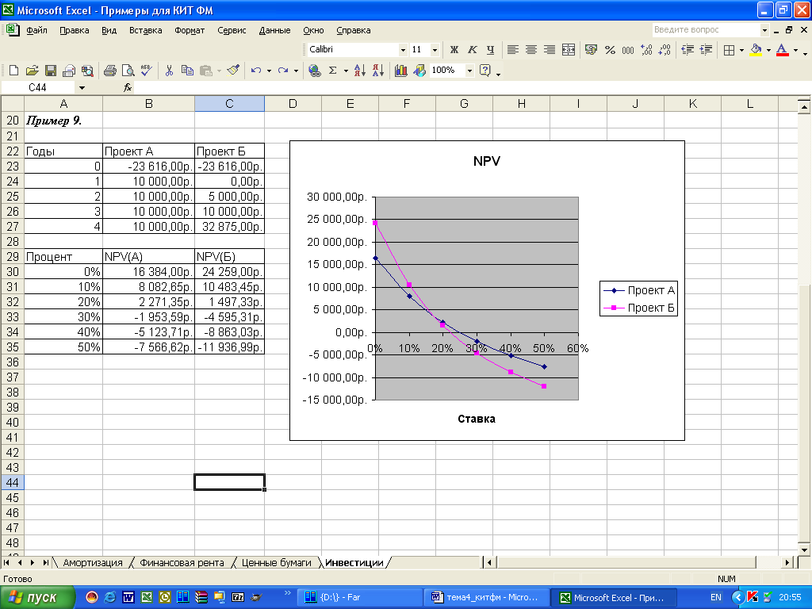Apply currency format icon
Viewport: 812px width, 609px height.
[591, 50]
